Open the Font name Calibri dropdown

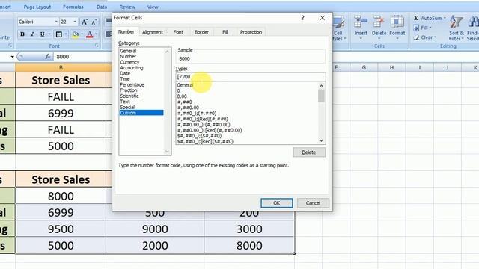(x=56, y=22)
